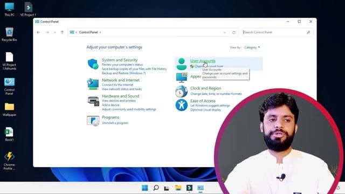Select the Recycle Bin desktop icon
The width and height of the screenshot is (345, 194).
9,34
